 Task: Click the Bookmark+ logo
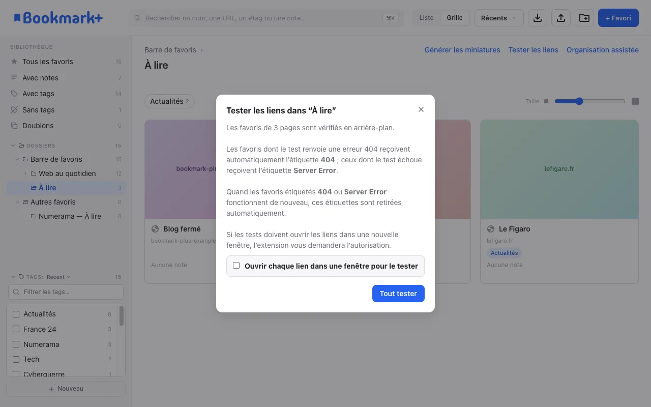[x=58, y=18]
